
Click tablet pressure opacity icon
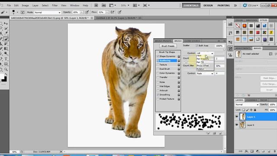[87, 12]
